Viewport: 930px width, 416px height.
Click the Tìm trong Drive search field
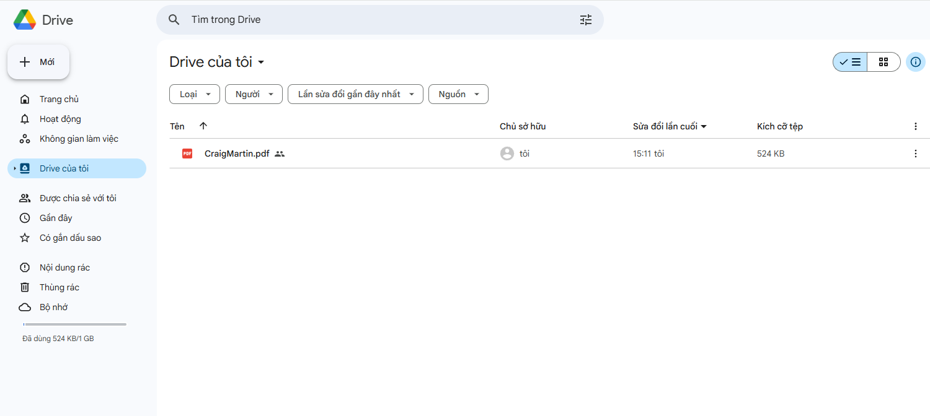pyautogui.click(x=372, y=20)
